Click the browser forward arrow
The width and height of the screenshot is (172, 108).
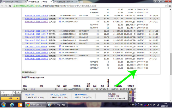(x=6, y=6)
